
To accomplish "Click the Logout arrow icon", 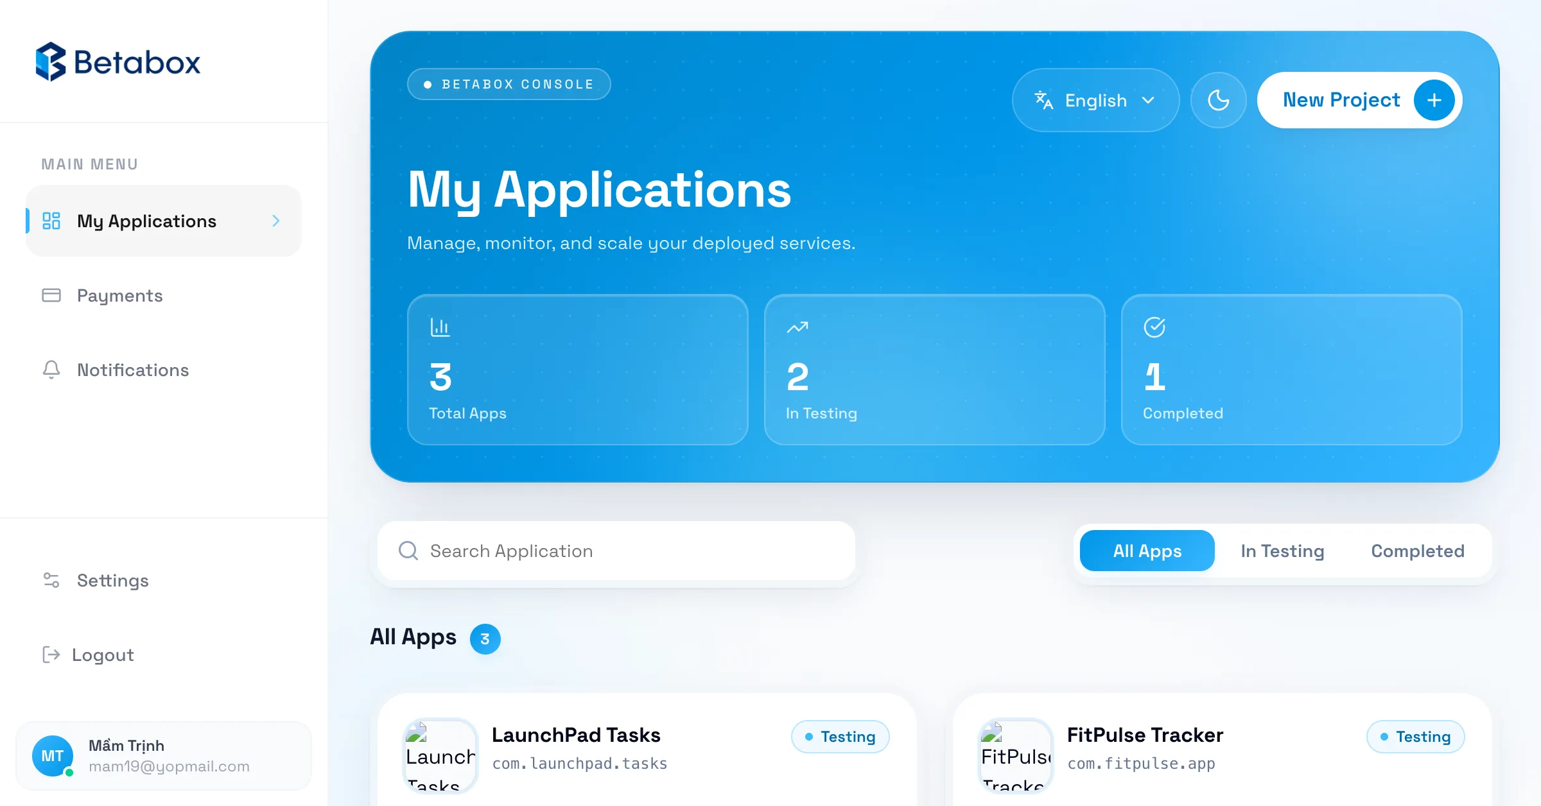I will pyautogui.click(x=51, y=655).
